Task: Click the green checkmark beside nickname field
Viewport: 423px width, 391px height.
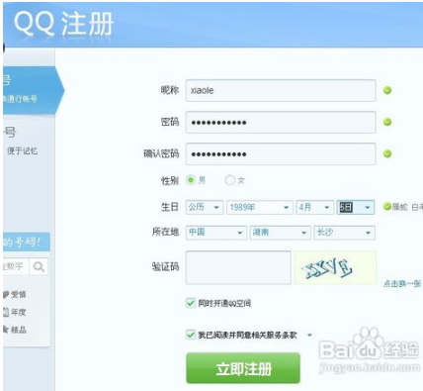Action: [x=387, y=90]
